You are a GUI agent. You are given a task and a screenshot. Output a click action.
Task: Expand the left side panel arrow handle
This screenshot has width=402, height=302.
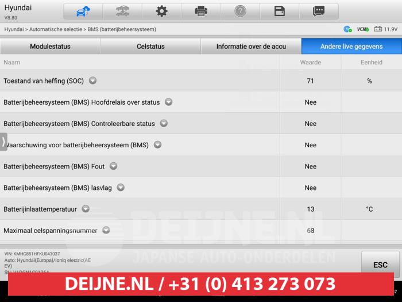pyautogui.click(x=3, y=142)
